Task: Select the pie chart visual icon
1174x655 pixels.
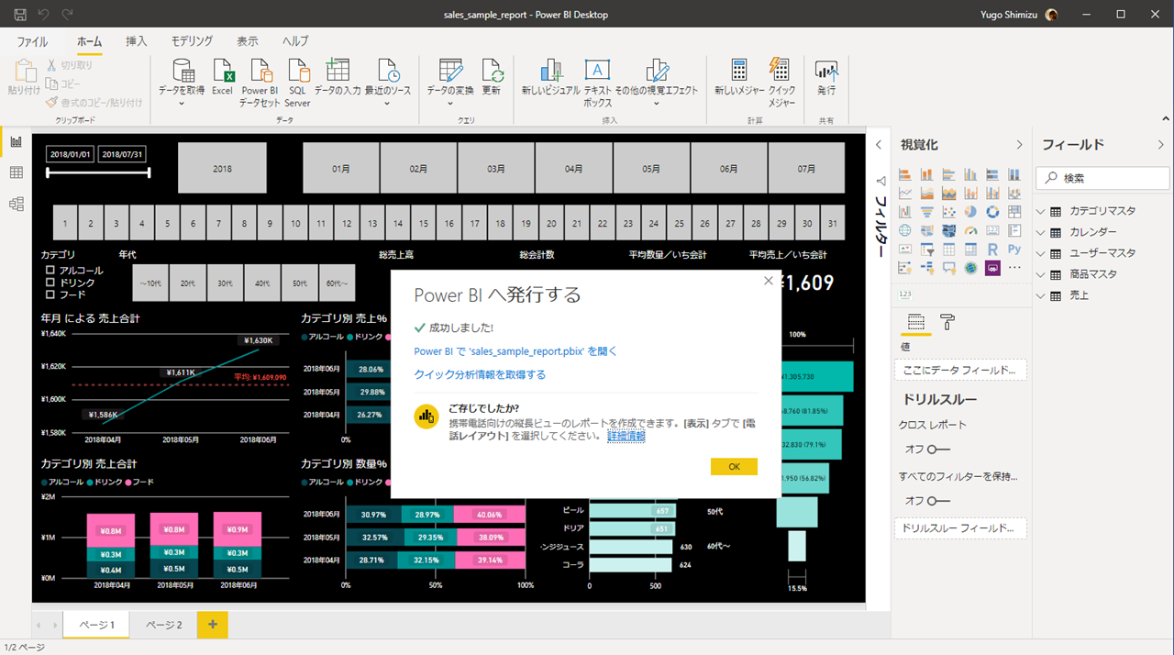Action: 971,211
